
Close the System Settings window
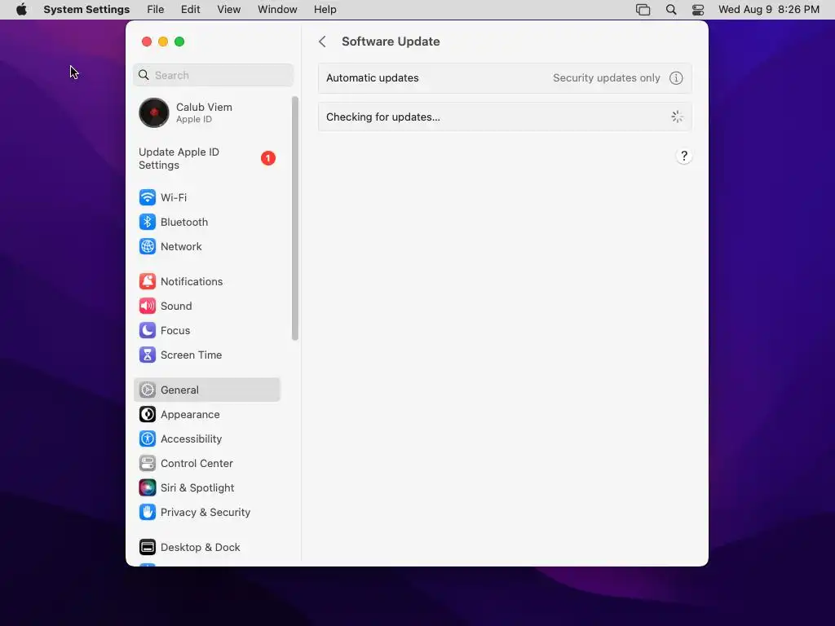tap(147, 42)
